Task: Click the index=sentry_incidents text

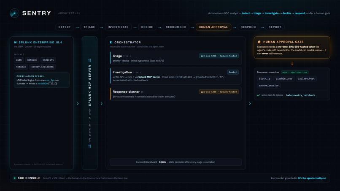Action: [x=300, y=95]
